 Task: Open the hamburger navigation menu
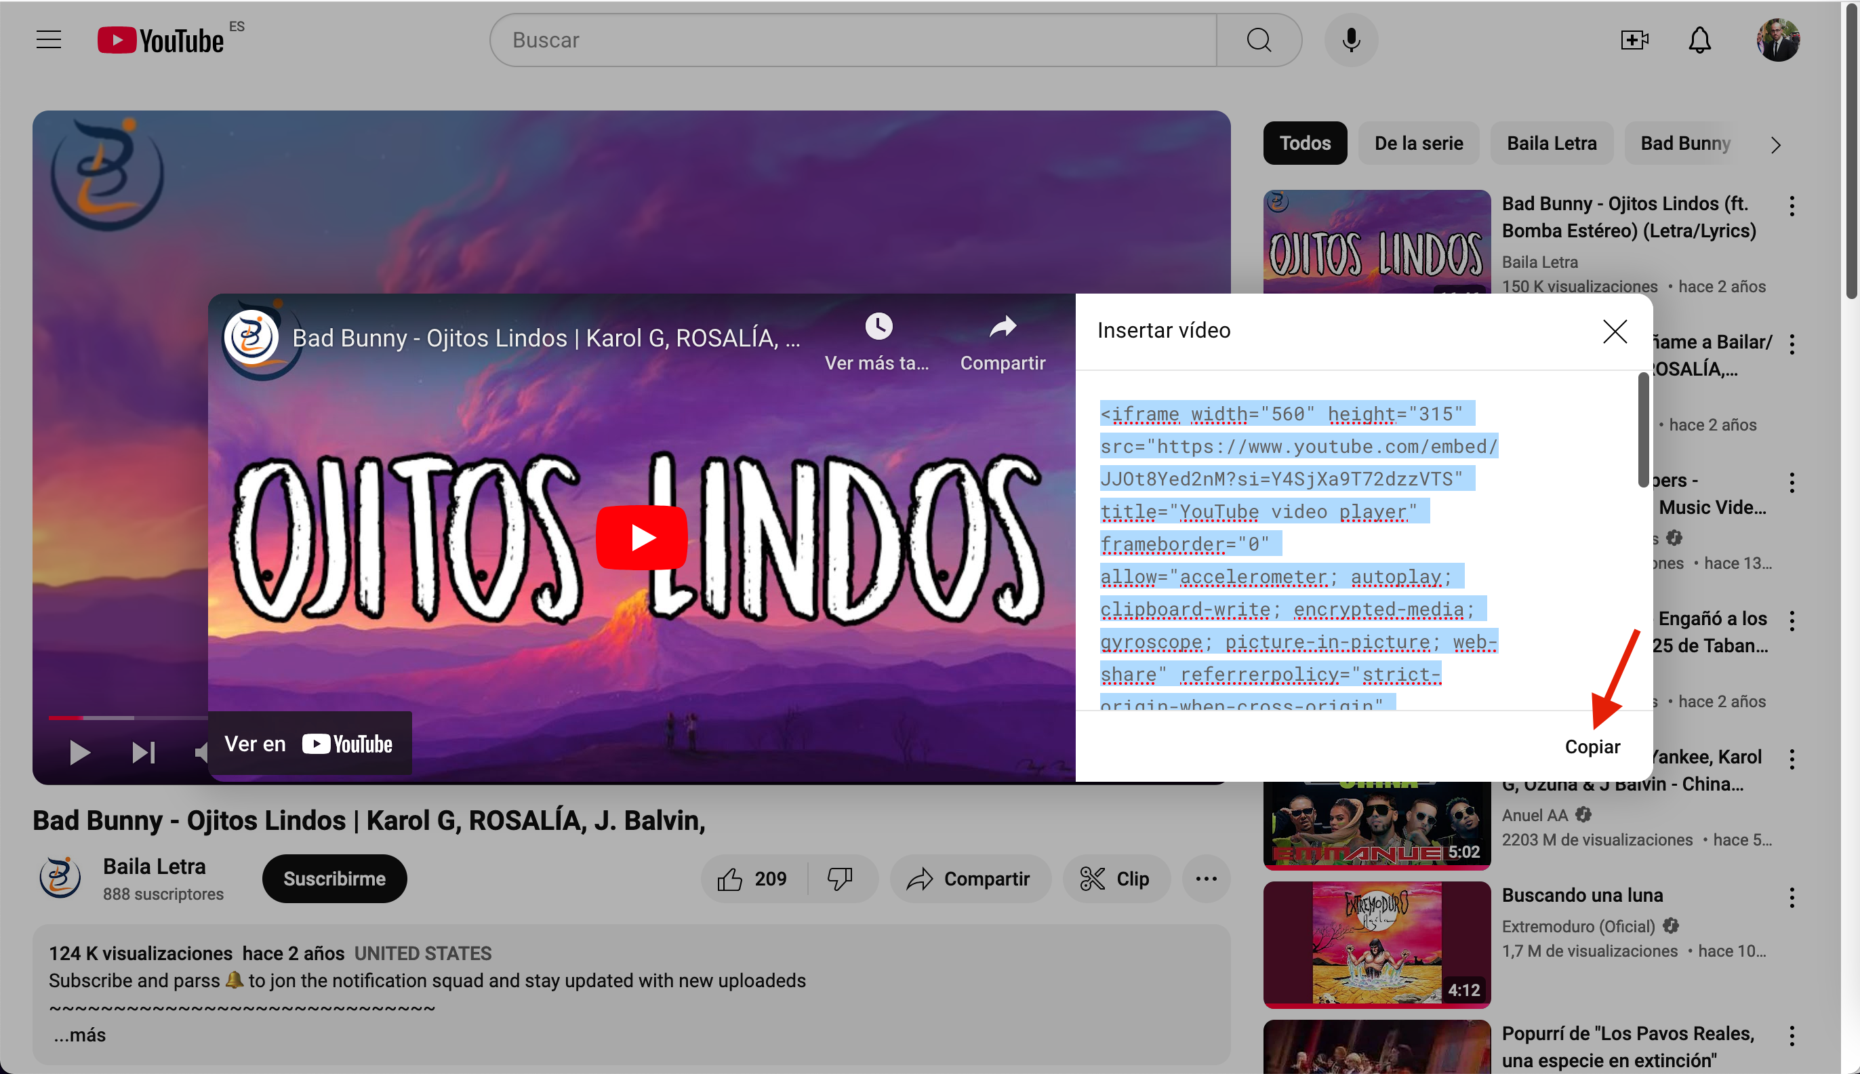pyautogui.click(x=48, y=40)
